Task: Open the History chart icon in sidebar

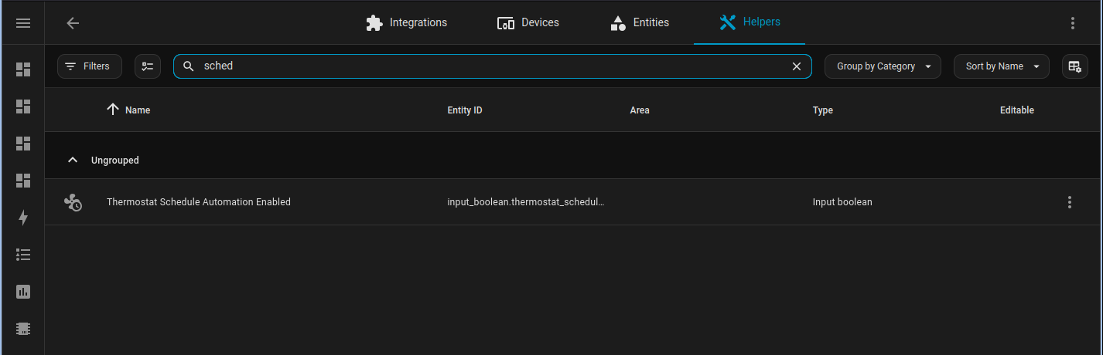Action: 23,292
